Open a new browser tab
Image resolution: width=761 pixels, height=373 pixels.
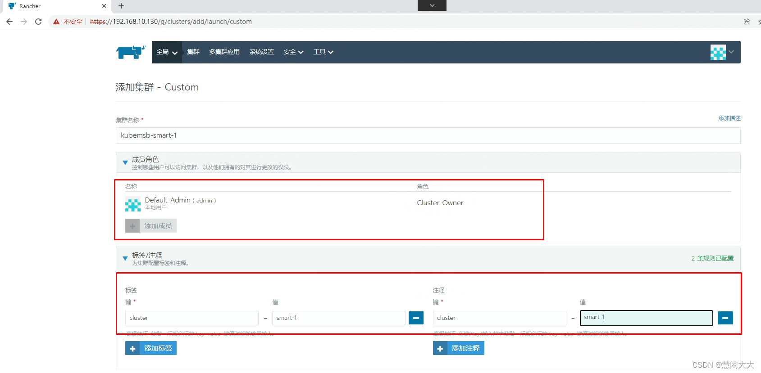pos(121,6)
